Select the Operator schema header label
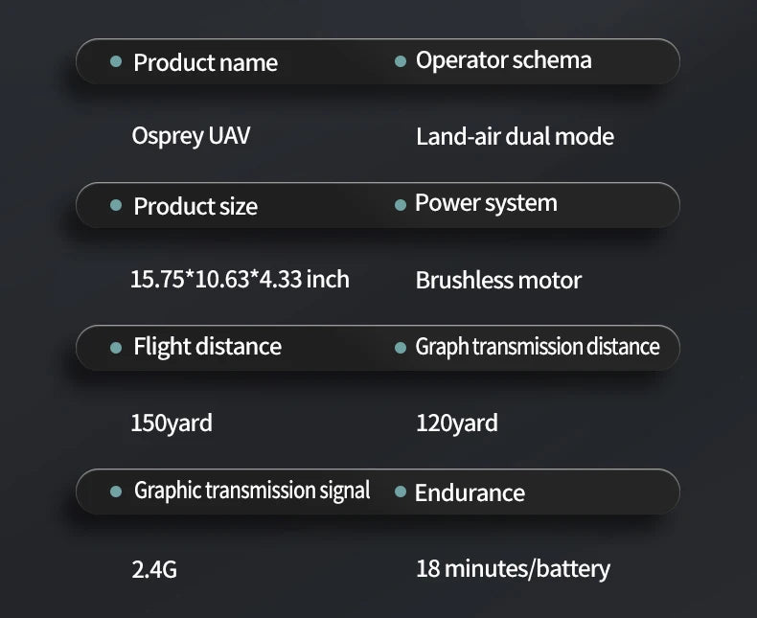This screenshot has height=618, width=757. pyautogui.click(x=503, y=60)
